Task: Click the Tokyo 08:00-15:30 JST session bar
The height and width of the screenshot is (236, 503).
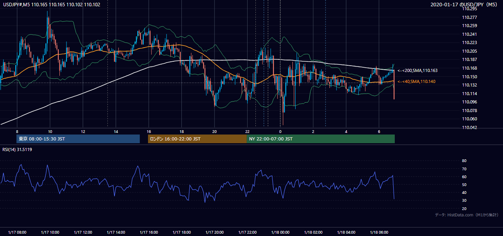Action: click(x=78, y=139)
